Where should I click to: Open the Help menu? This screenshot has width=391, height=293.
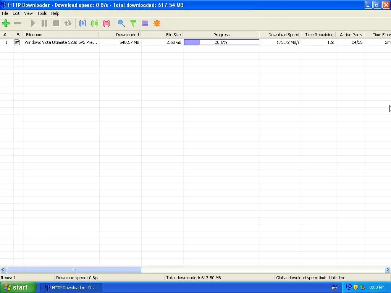(55, 13)
